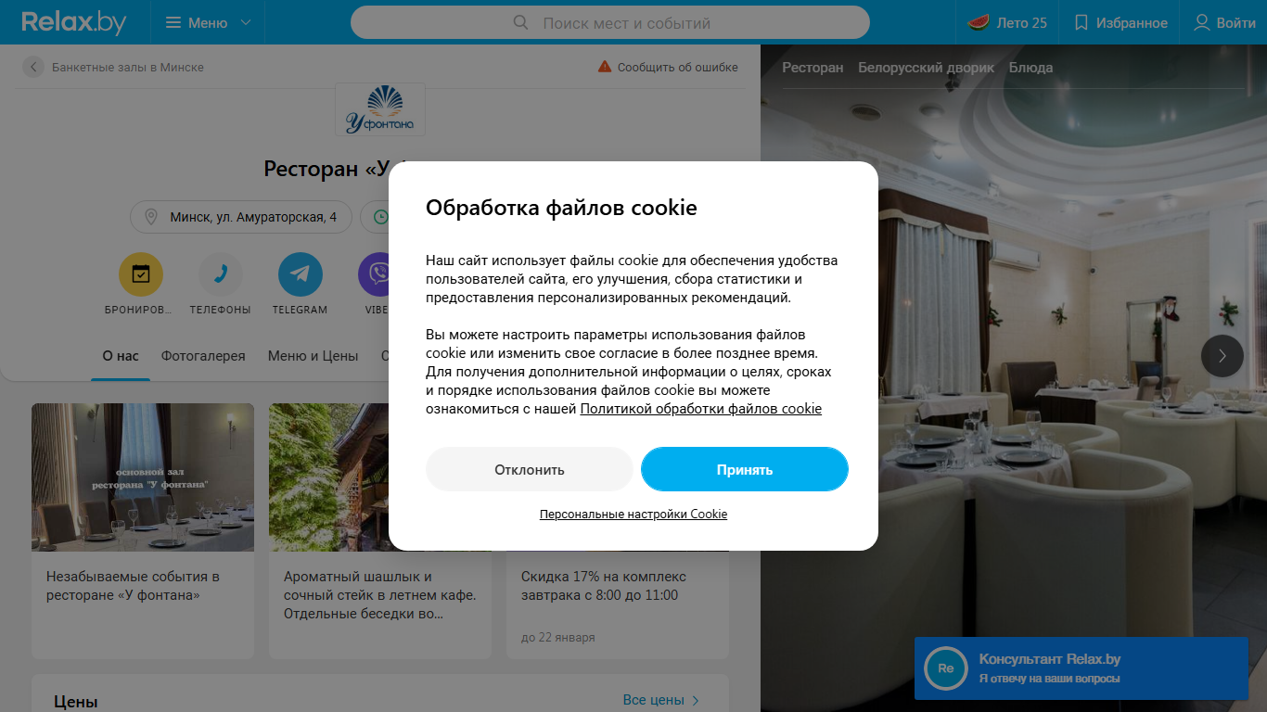The image size is (1267, 712).
Task: Select the Блюда photo tab
Action: tap(1030, 68)
